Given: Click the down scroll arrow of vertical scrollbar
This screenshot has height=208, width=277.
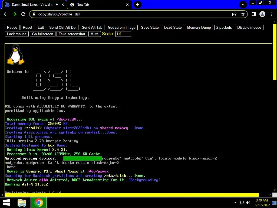Looking at the screenshot, I should point(275,190).
